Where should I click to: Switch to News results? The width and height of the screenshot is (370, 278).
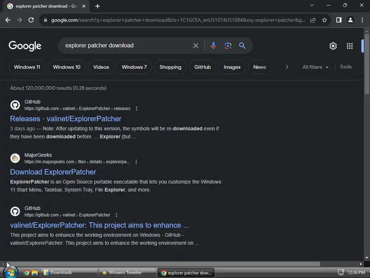pos(259,67)
